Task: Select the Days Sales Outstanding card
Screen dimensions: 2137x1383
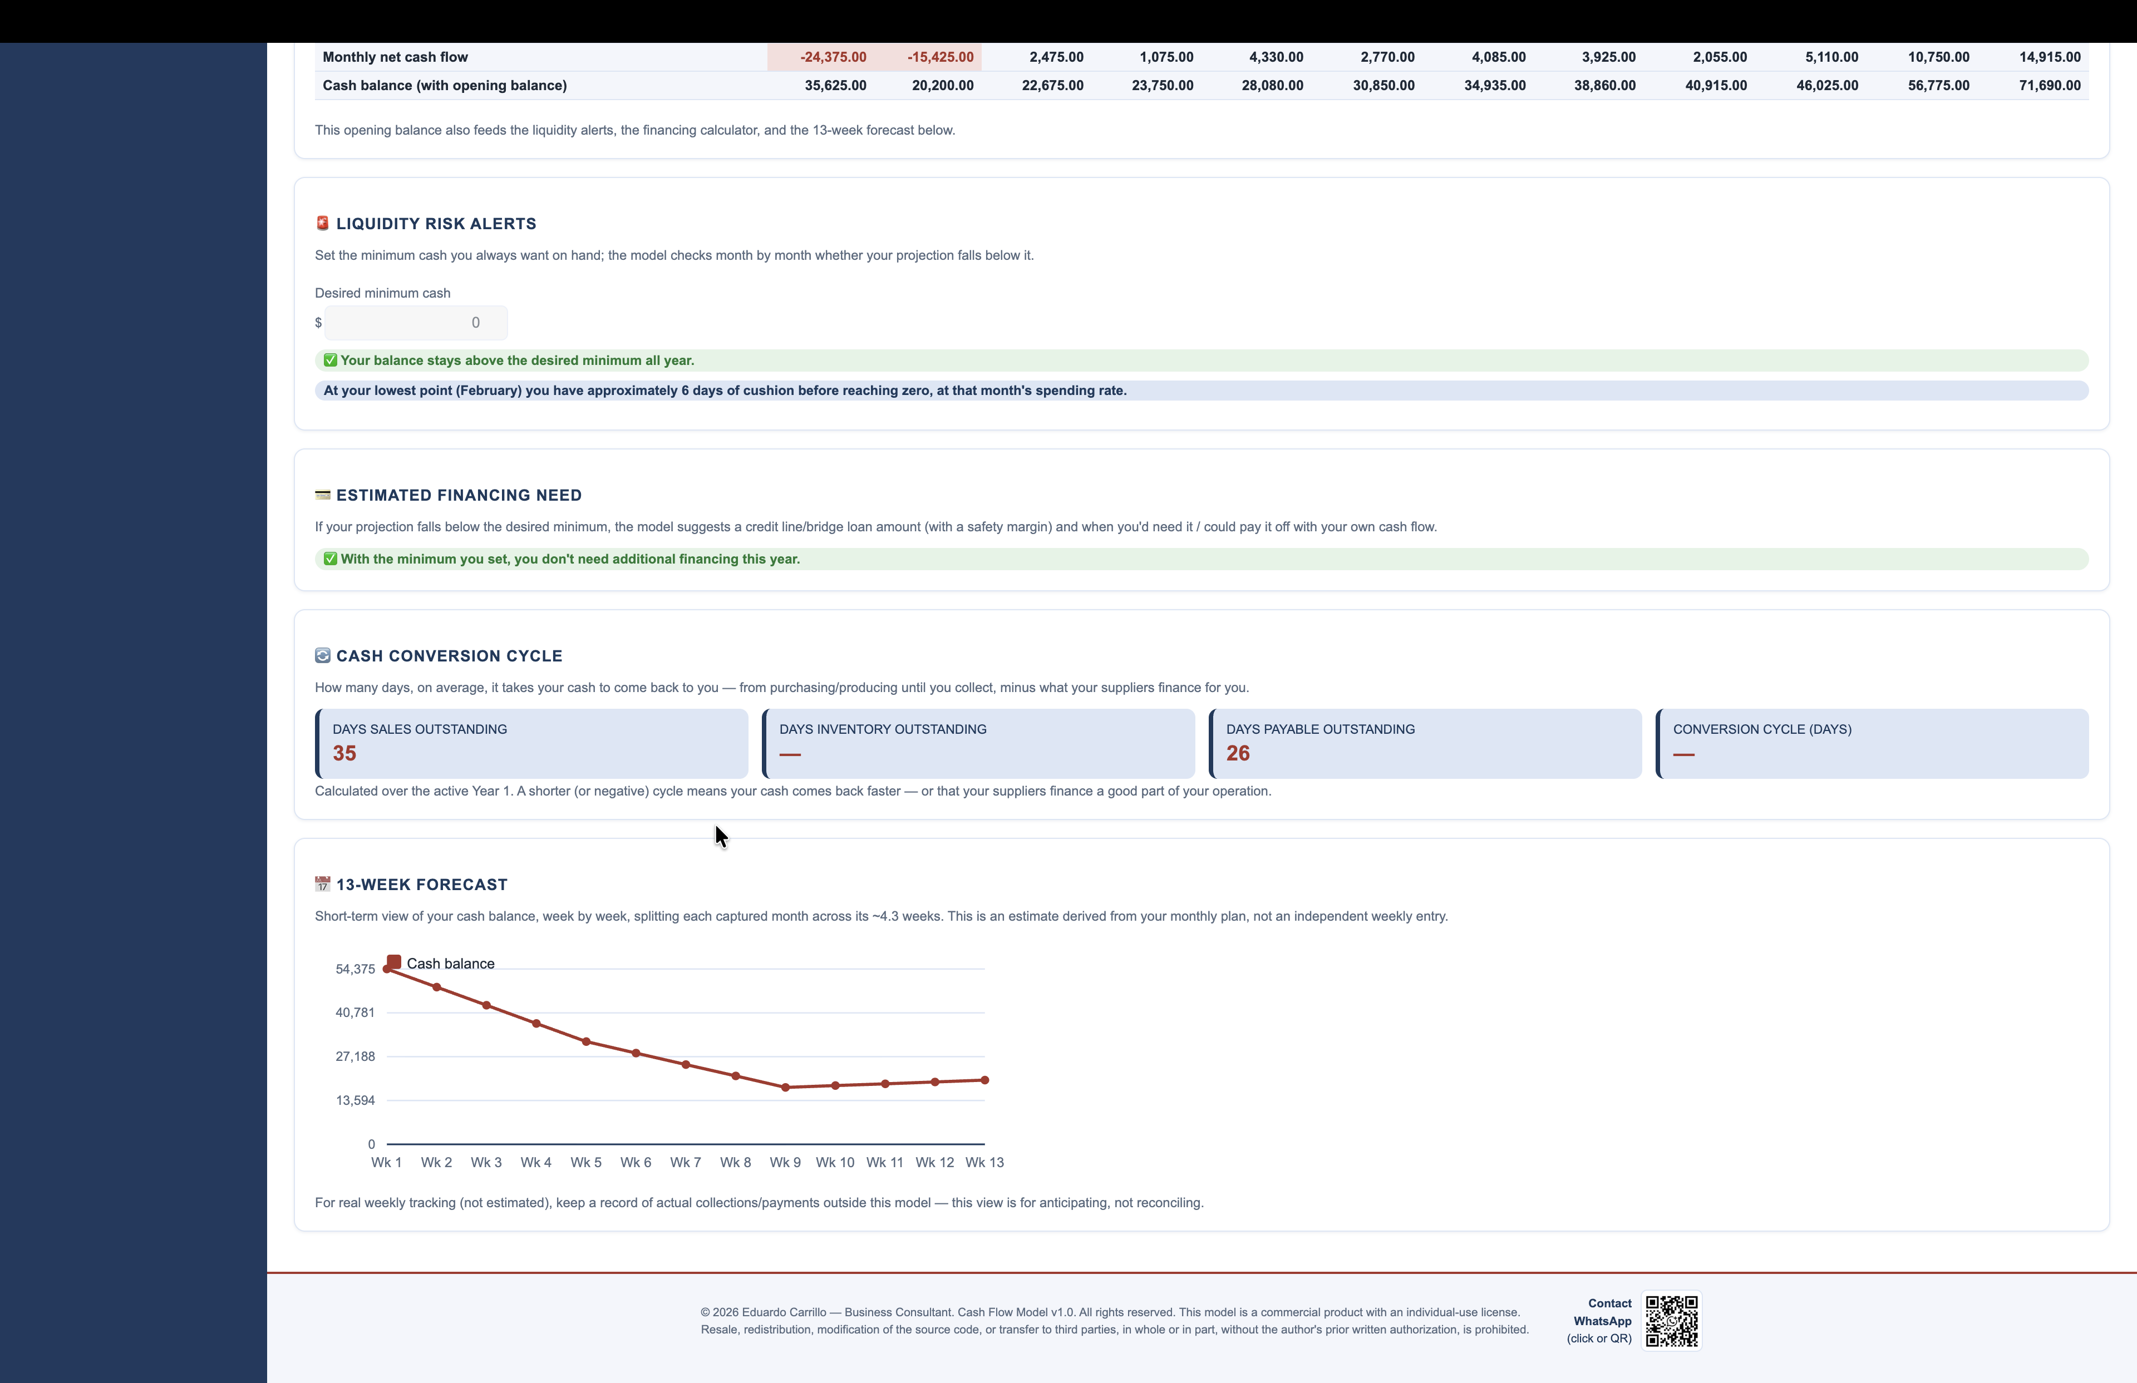Action: point(531,744)
